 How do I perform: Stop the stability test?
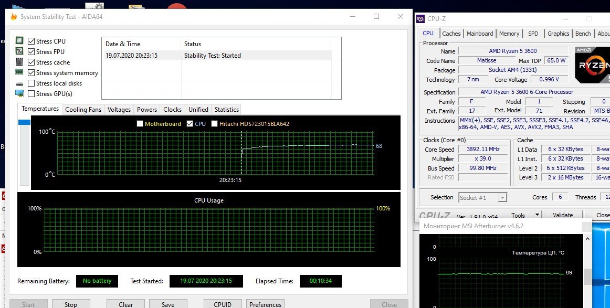tap(71, 304)
